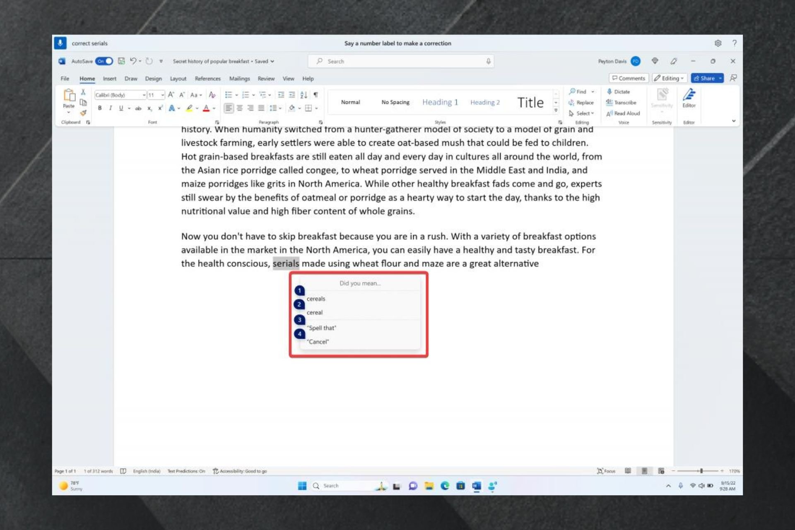Click Word icon in Windows taskbar

[x=477, y=486]
